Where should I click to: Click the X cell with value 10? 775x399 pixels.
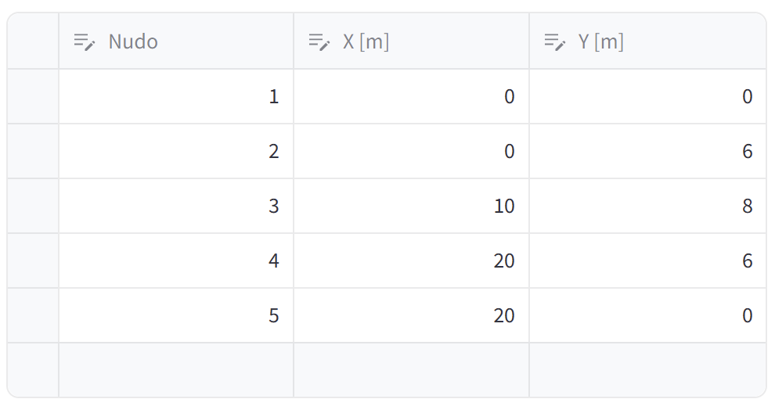[x=411, y=206]
